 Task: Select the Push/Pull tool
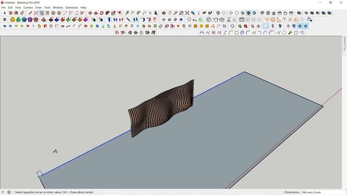(96, 13)
